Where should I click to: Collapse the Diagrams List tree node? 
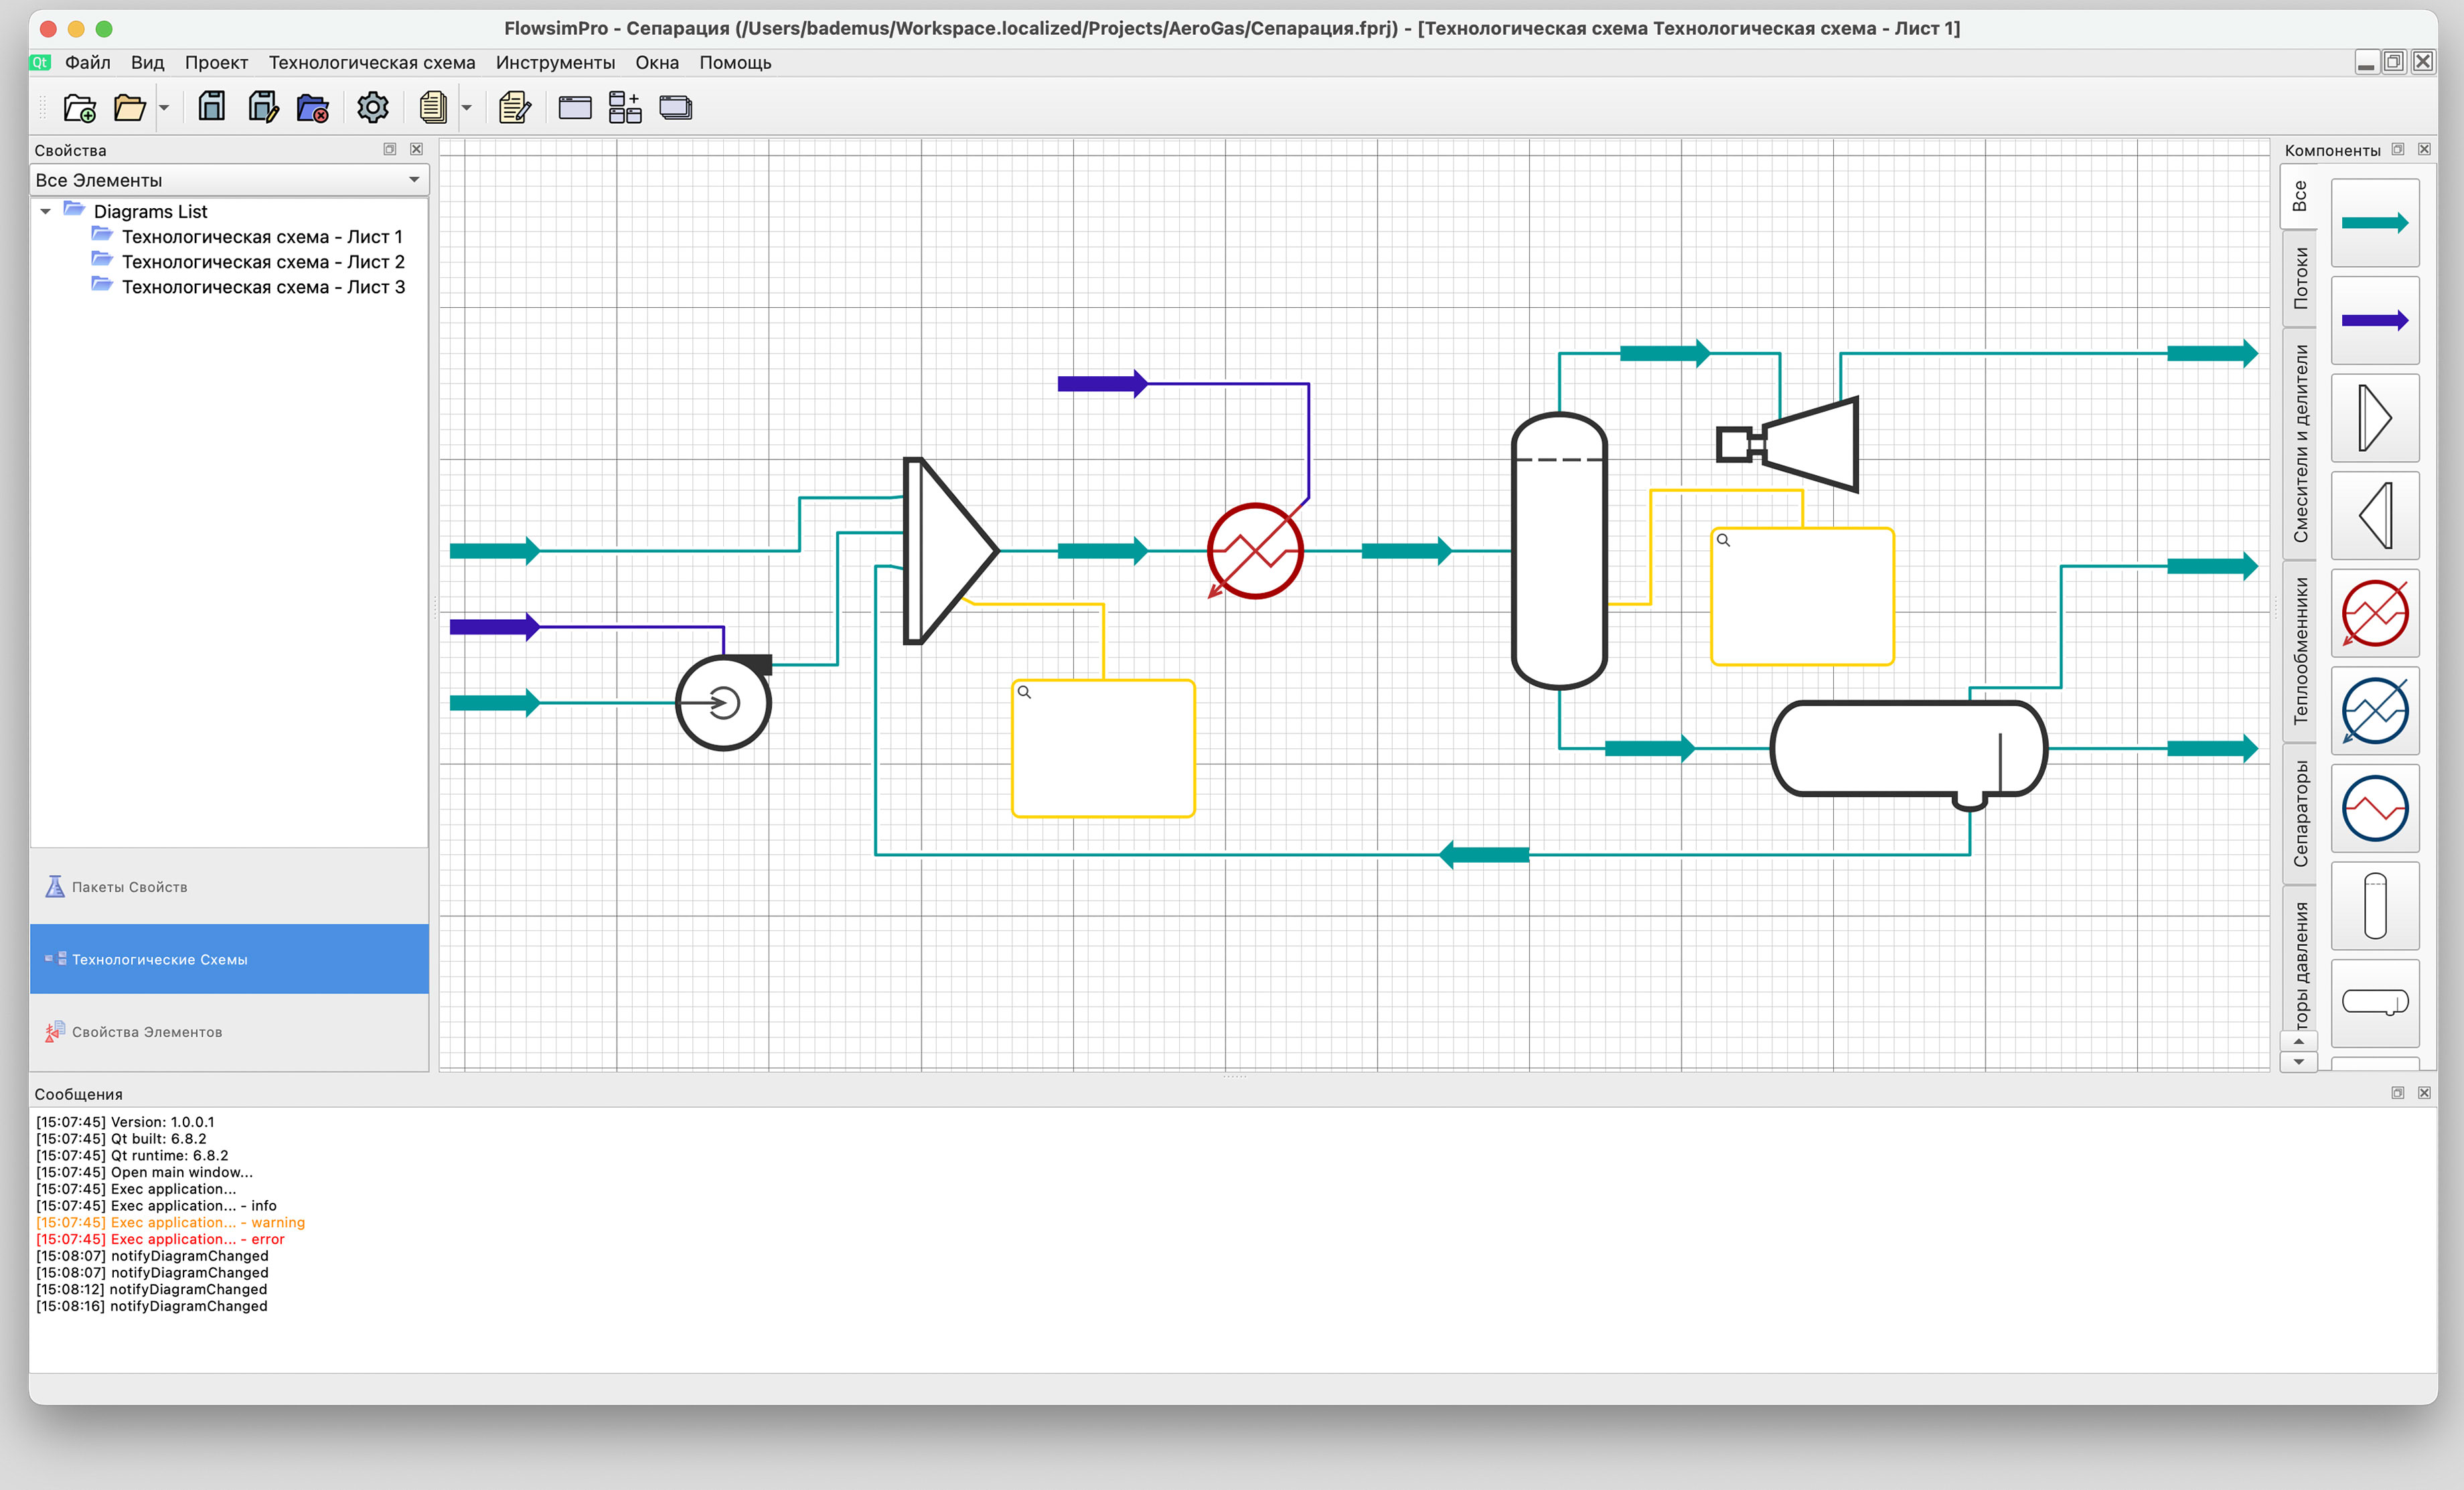[x=46, y=211]
